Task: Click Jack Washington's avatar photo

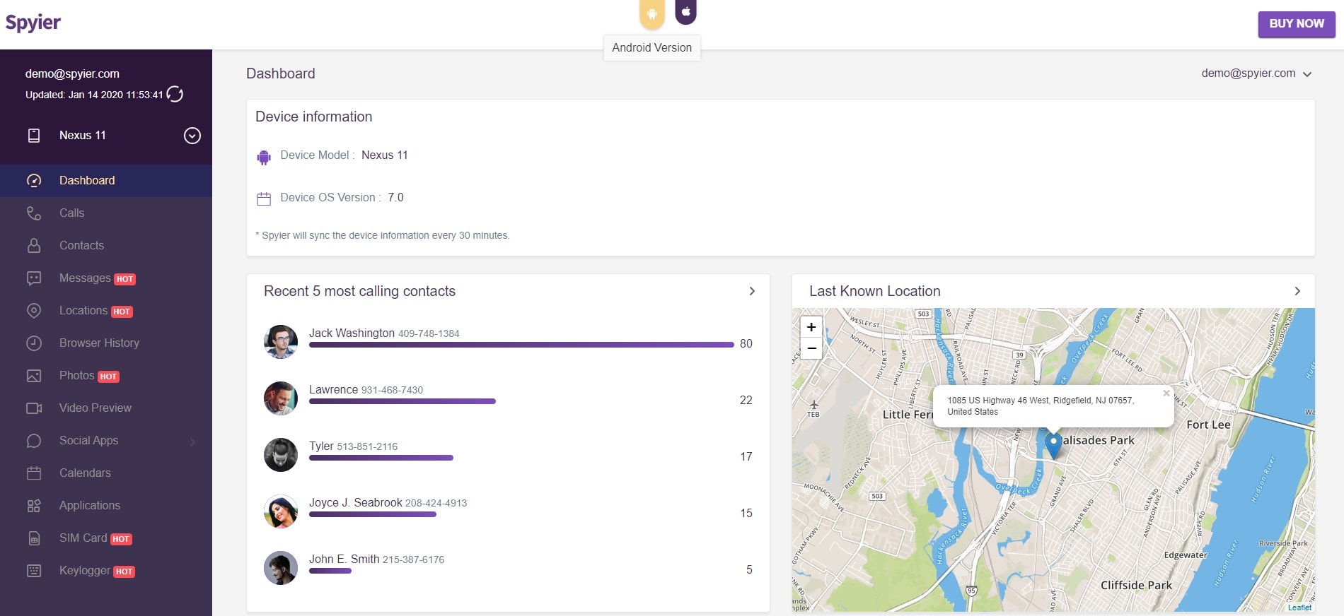Action: pyautogui.click(x=281, y=342)
